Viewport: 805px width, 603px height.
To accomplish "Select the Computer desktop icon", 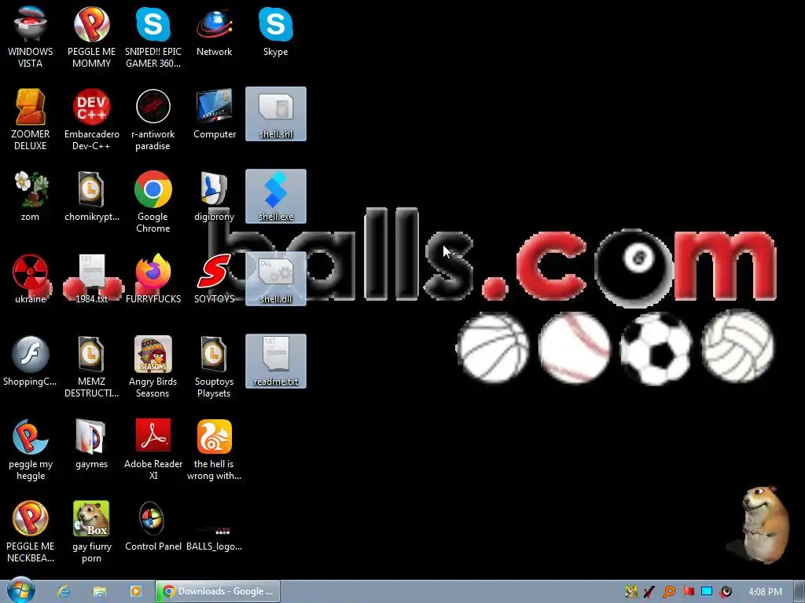I will (214, 114).
